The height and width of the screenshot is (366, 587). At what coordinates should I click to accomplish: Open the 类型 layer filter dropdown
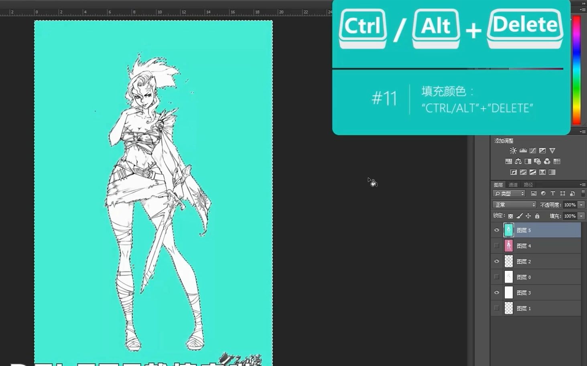509,193
